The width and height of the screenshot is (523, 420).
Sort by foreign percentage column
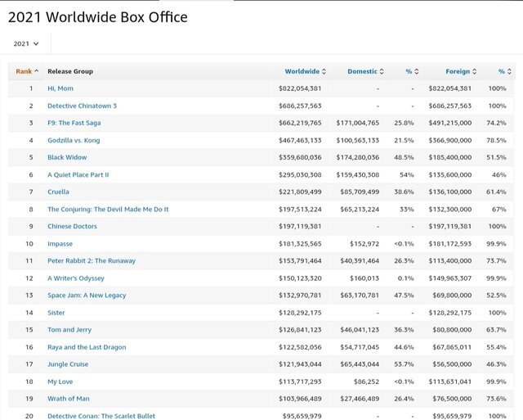tap(505, 71)
